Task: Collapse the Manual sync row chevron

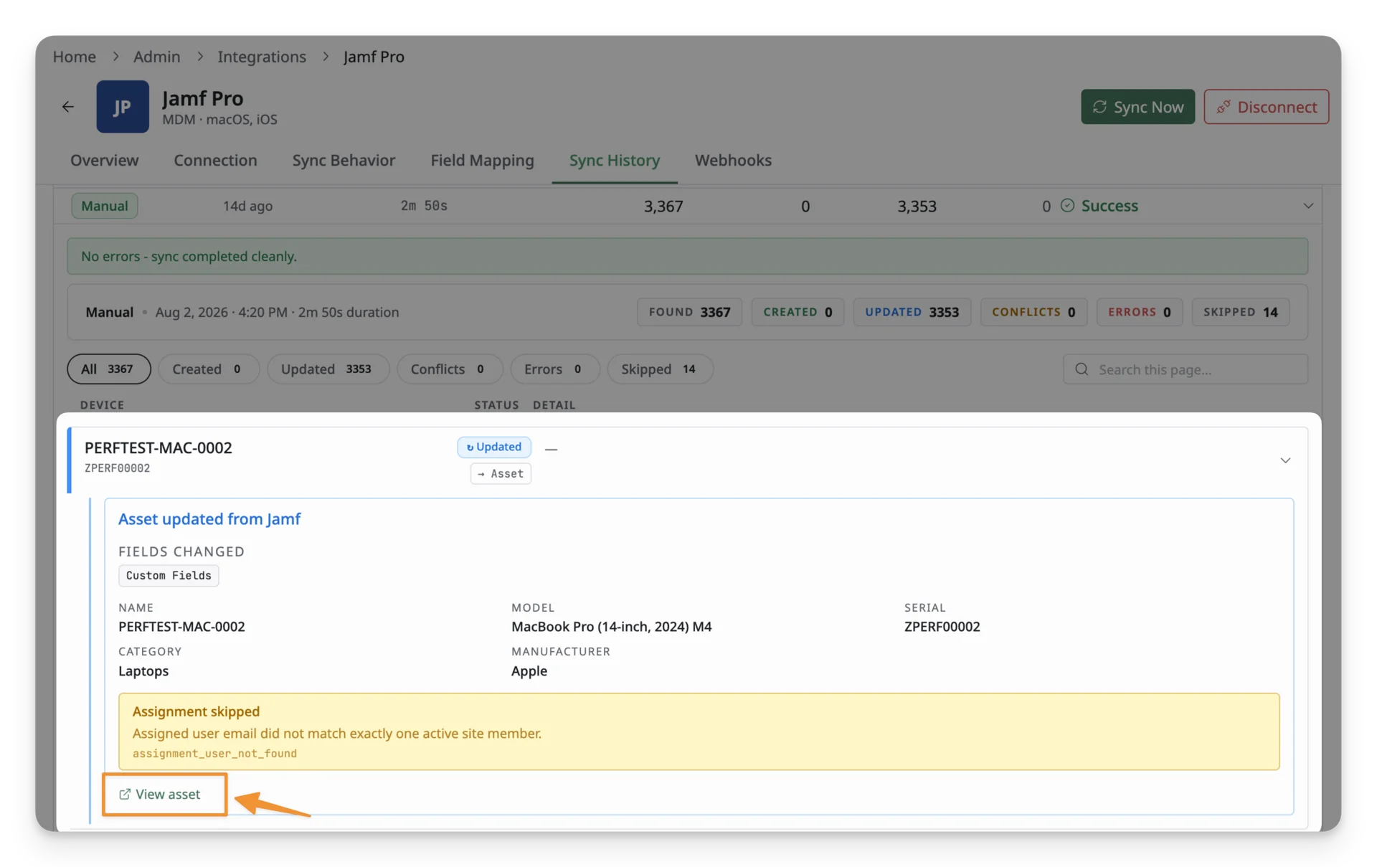Action: (x=1308, y=206)
